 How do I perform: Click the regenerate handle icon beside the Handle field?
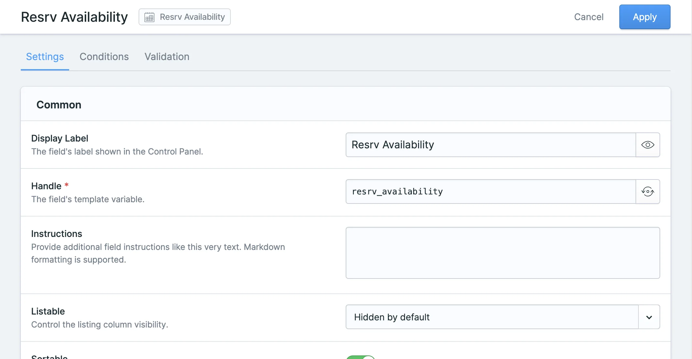(647, 192)
